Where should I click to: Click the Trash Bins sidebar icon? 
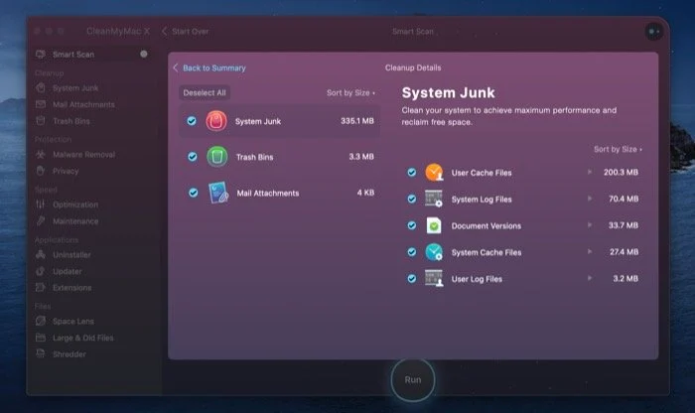[x=41, y=120]
